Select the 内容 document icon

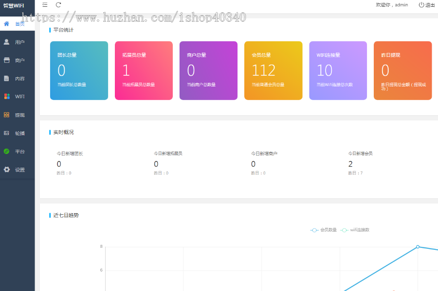tap(6, 78)
